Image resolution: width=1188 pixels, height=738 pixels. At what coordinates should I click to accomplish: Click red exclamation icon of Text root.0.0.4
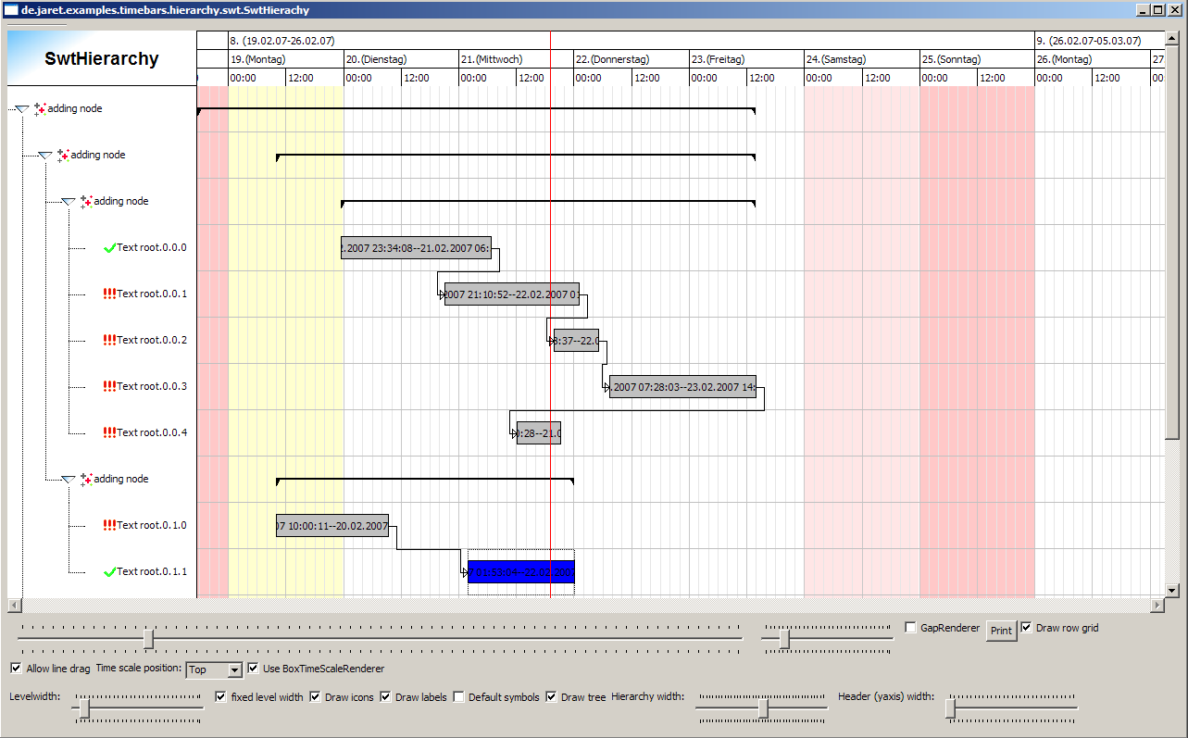point(109,433)
